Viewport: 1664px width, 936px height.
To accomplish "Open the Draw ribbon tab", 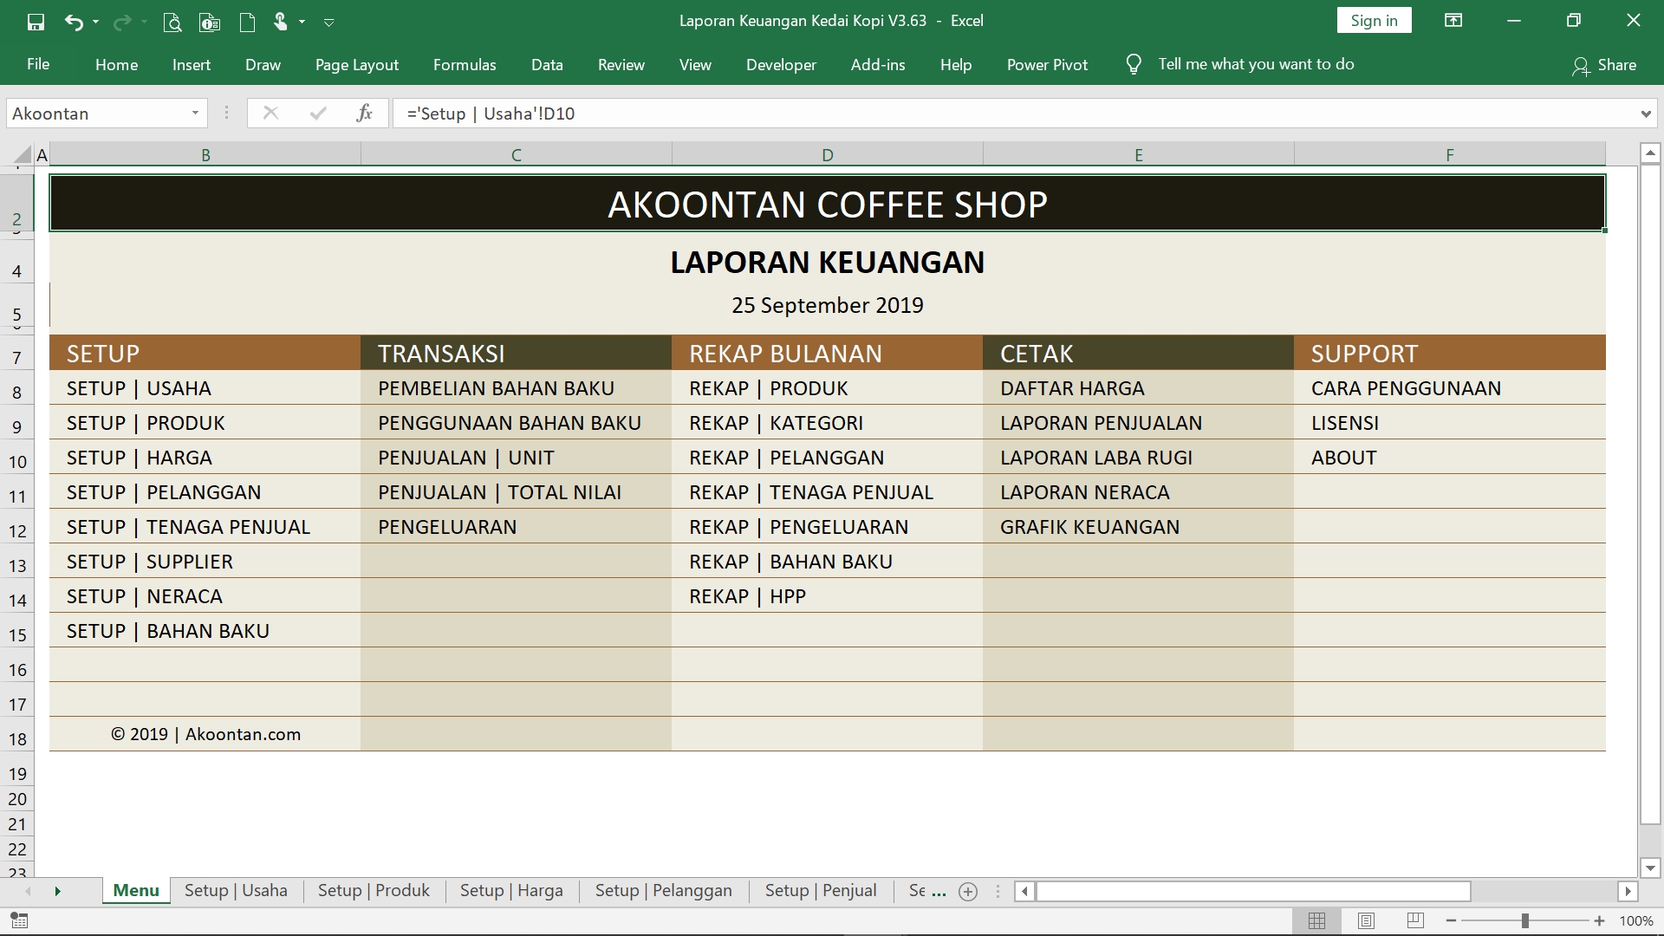I will 263,64.
